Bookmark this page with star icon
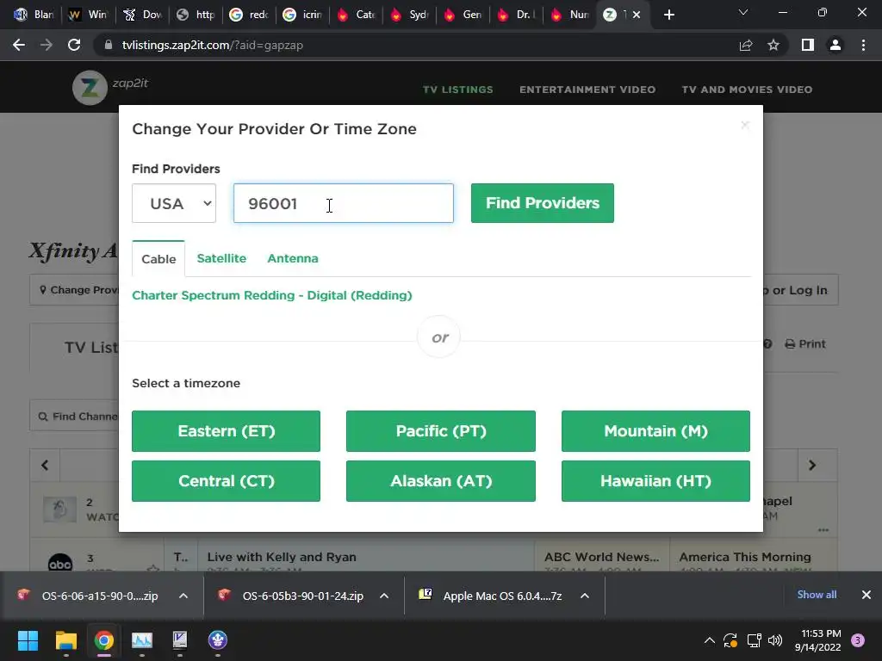This screenshot has width=882, height=661. tap(773, 45)
